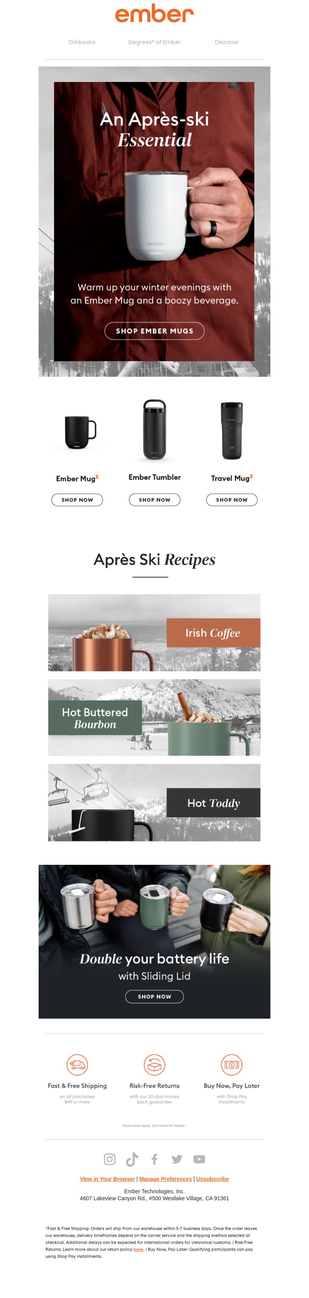
Task: Click the Fast & Free Shipping truck icon
Action: [x=77, y=1065]
